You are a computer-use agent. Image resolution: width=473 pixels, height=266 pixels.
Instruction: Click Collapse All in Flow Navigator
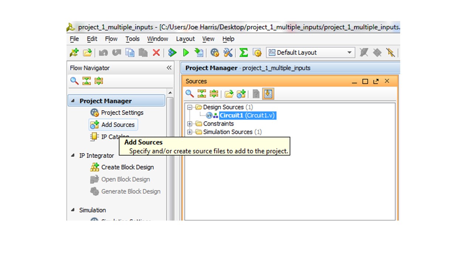86,81
